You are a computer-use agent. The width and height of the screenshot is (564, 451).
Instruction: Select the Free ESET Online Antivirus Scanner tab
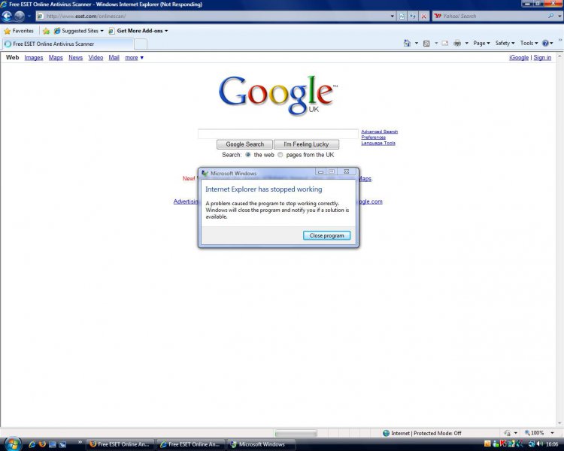68,44
